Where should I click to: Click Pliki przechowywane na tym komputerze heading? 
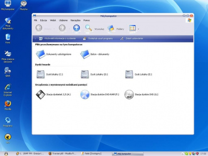pos(59,45)
